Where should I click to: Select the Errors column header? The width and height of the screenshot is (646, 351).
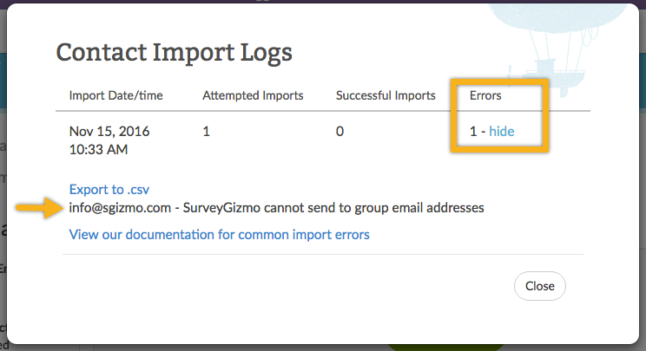click(485, 95)
